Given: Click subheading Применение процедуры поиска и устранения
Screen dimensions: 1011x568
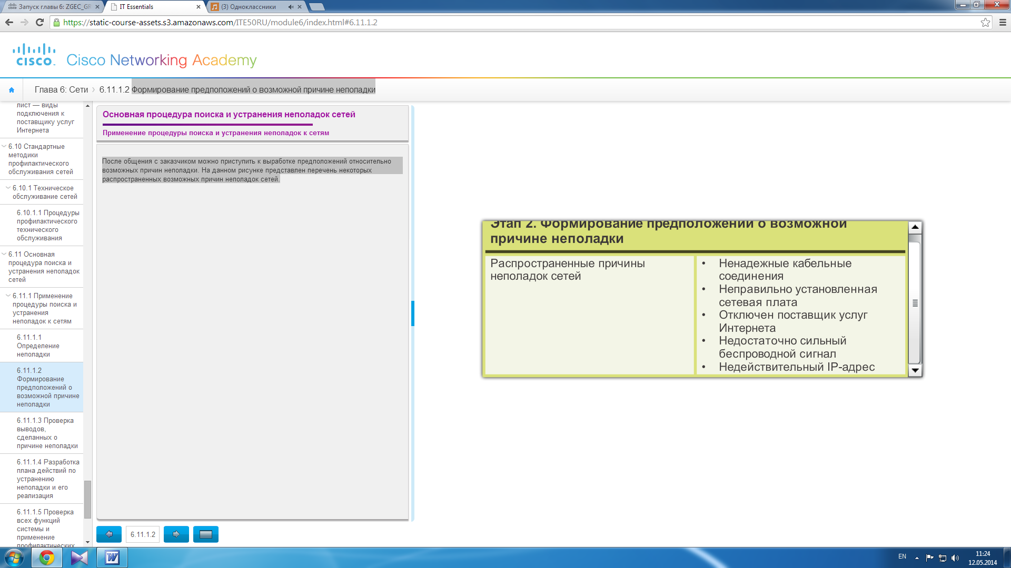Looking at the screenshot, I should [x=216, y=133].
